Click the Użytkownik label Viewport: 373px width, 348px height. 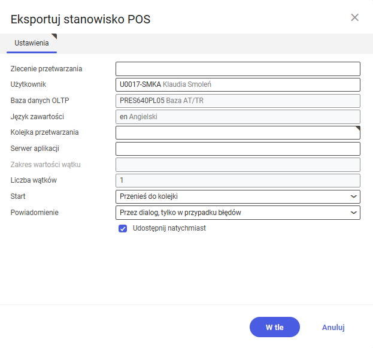(28, 84)
